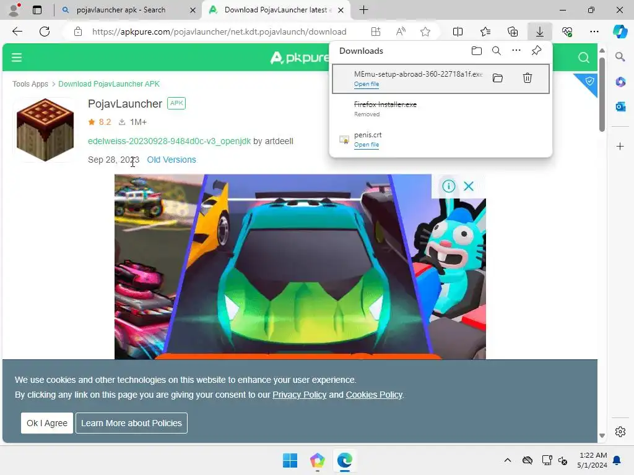Select Firefox Installer.exe removed entry
The width and height of the screenshot is (634, 475).
(x=440, y=109)
